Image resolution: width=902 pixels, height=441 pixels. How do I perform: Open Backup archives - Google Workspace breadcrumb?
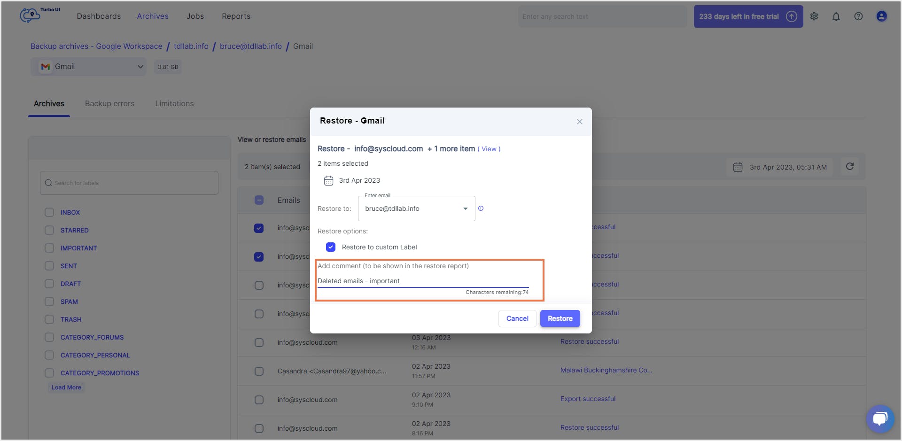coord(96,46)
